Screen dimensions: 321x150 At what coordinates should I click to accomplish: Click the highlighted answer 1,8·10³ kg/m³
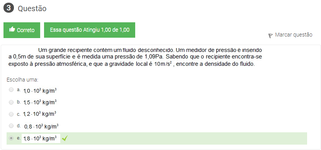40,138
